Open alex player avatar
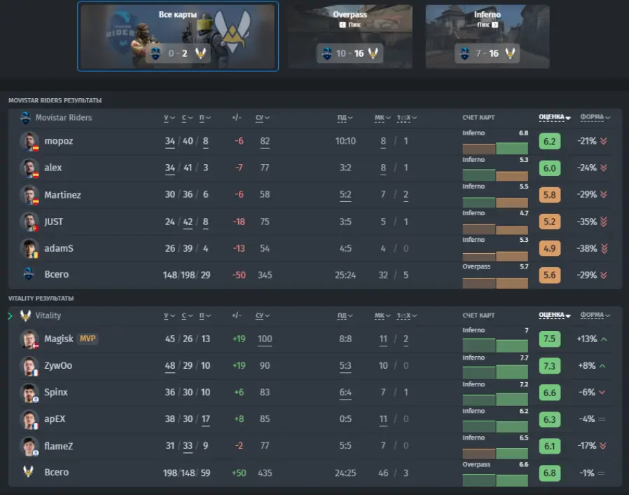Screen dimensions: 629x495 coord(29,168)
